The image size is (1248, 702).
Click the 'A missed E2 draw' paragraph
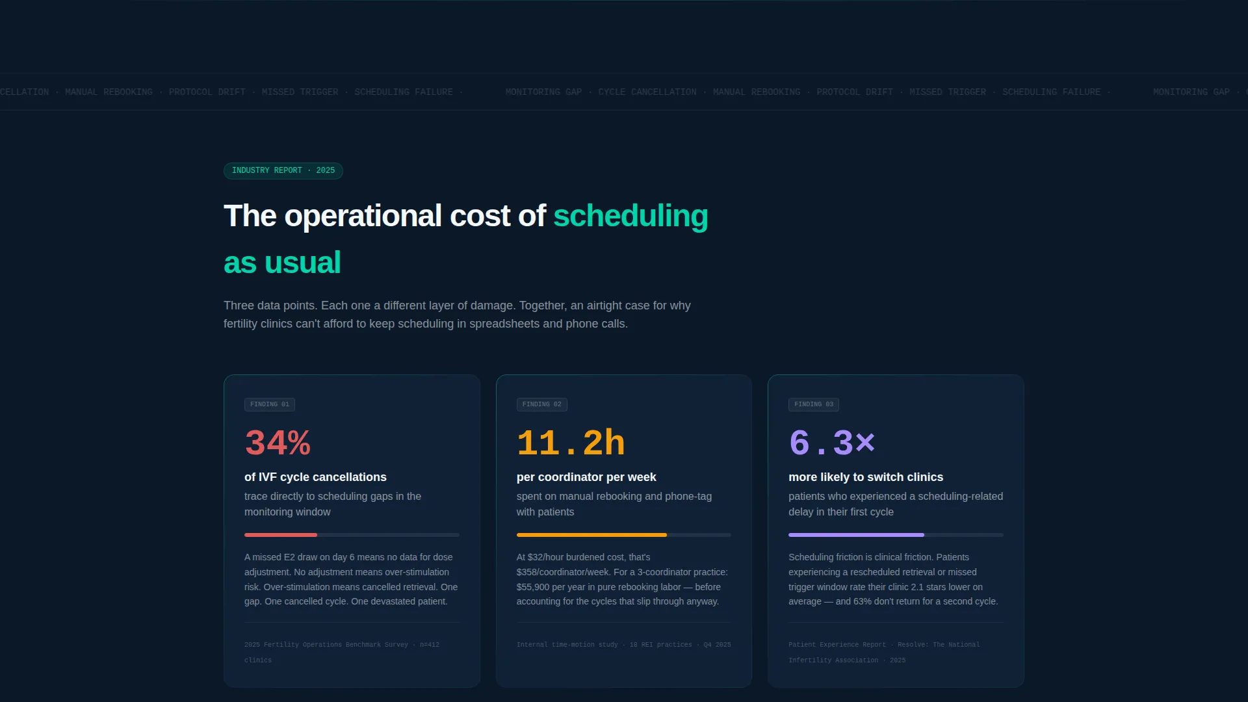click(351, 579)
